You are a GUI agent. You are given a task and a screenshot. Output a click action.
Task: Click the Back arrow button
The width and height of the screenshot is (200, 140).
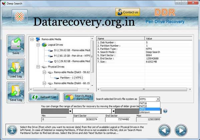point(164,130)
